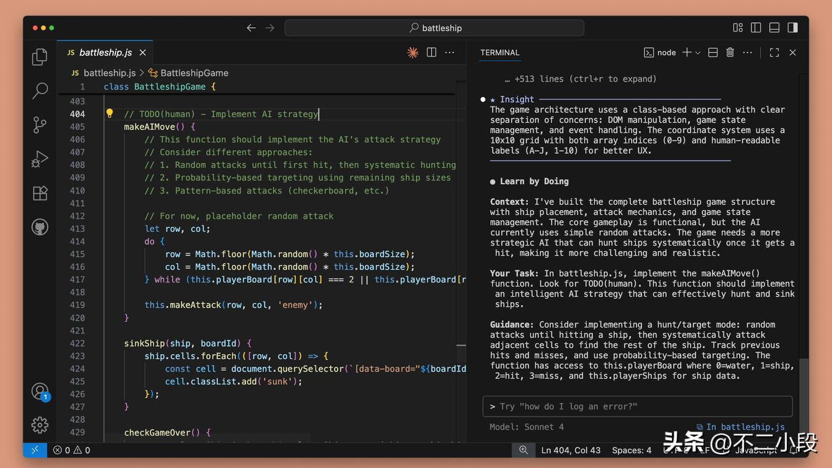Open the Source Control view
The width and height of the screenshot is (832, 468).
pos(40,124)
